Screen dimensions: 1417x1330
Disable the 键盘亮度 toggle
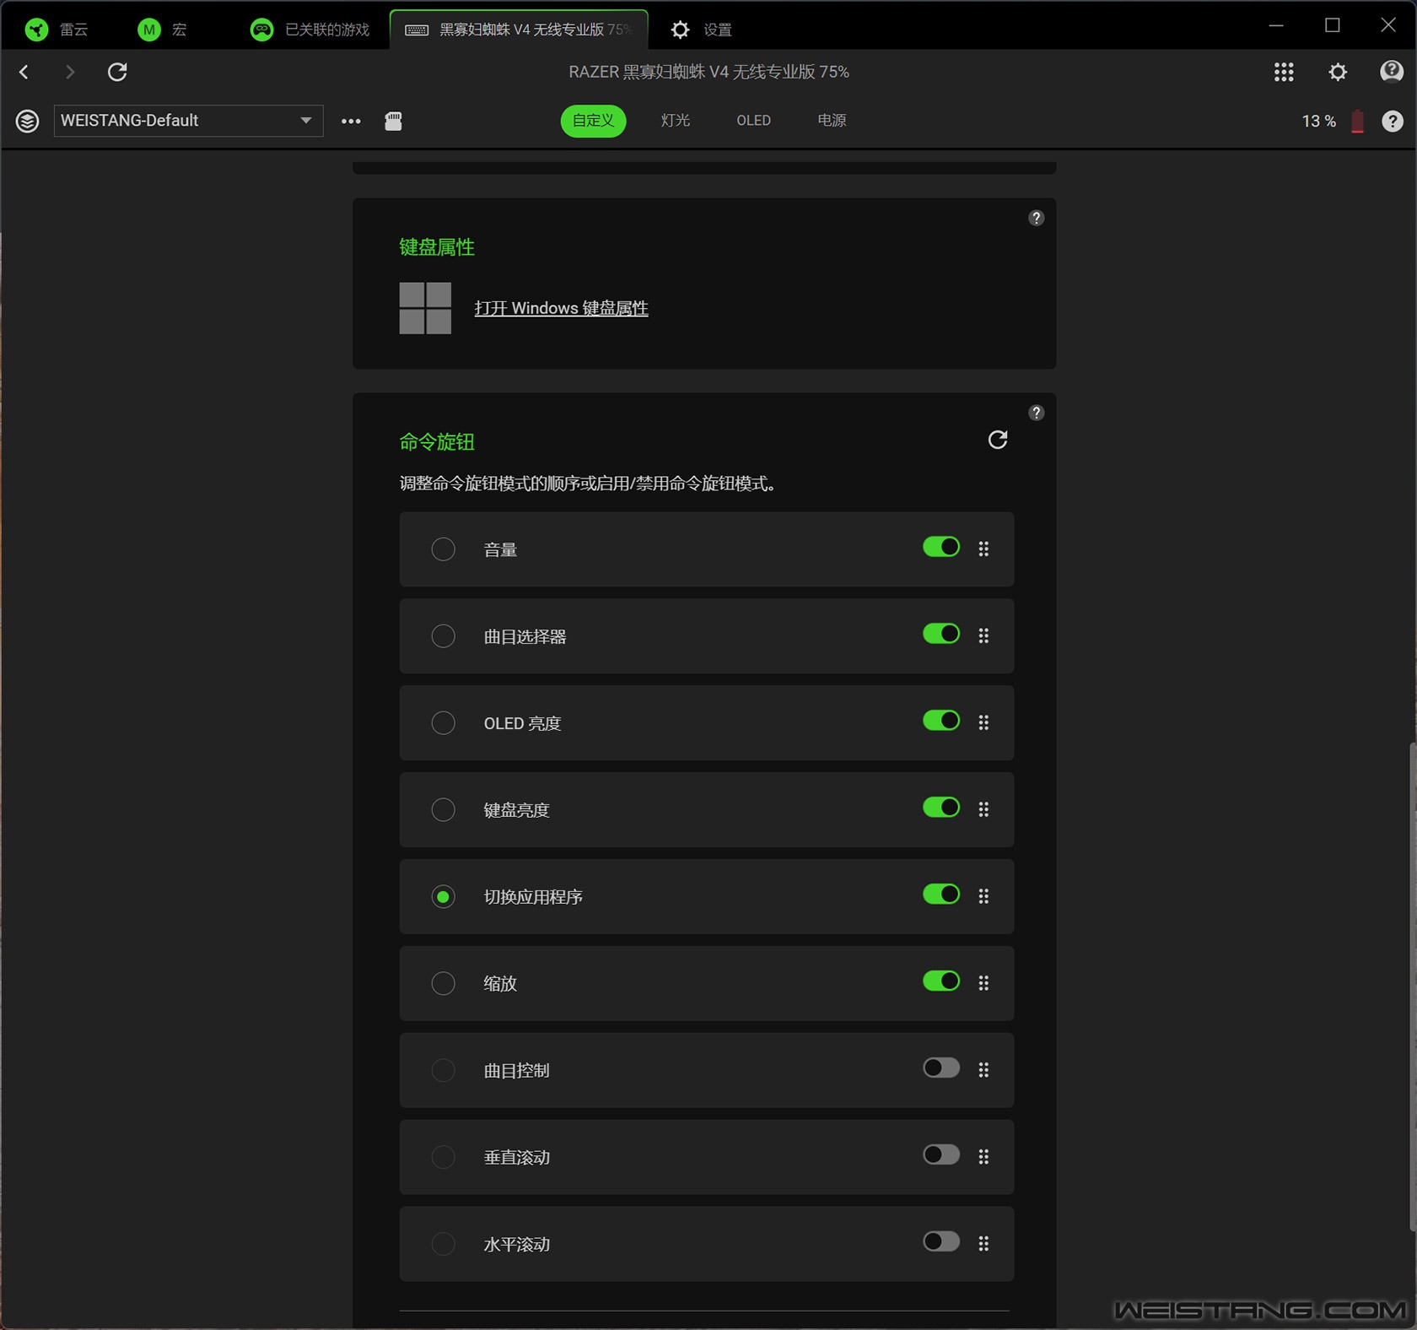click(x=941, y=808)
